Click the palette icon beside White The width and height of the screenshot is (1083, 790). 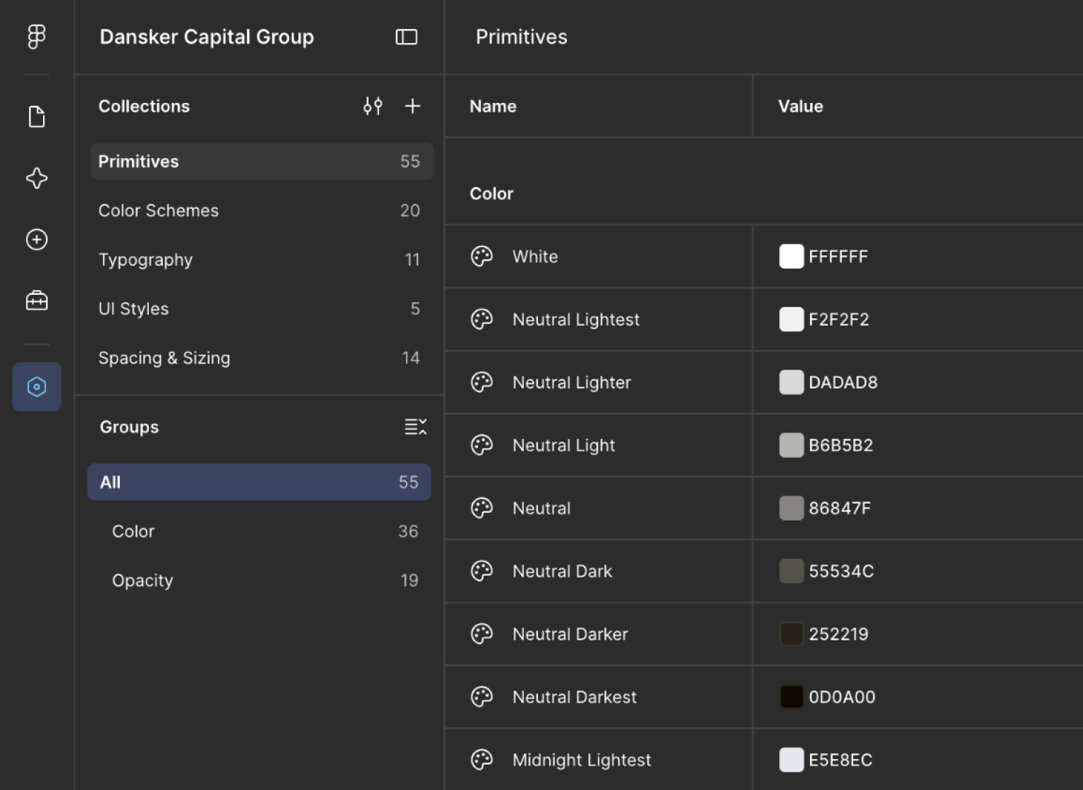click(482, 256)
